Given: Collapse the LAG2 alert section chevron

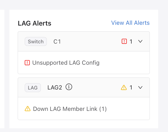Looking at the screenshot, I should (x=140, y=87).
